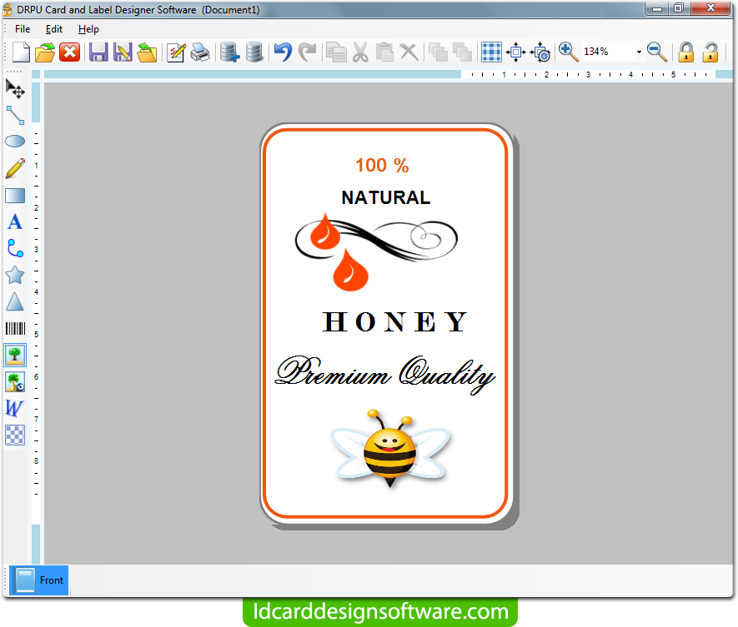
Task: Select the Pencil tool
Action: pos(15,168)
